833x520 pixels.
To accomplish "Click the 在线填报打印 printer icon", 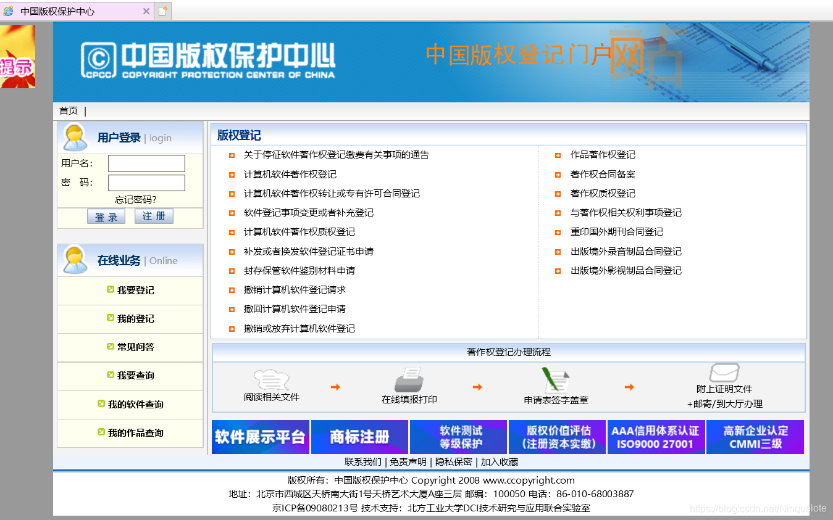I will pyautogui.click(x=411, y=379).
